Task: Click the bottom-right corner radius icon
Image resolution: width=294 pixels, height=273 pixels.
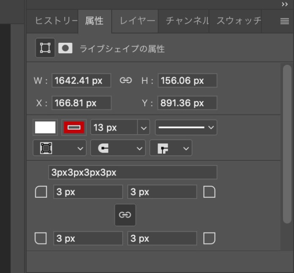Action: [209, 238]
